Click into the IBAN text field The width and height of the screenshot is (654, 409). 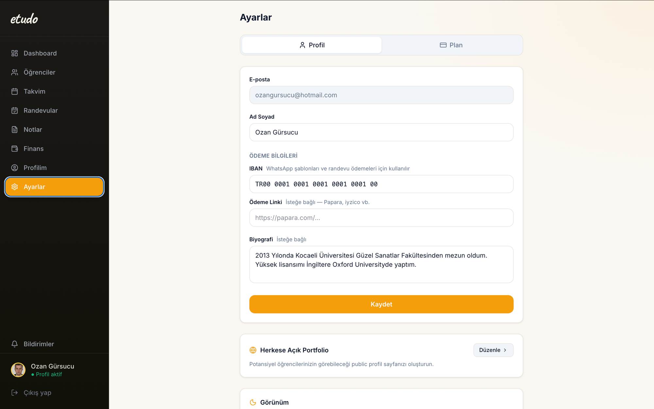381,184
